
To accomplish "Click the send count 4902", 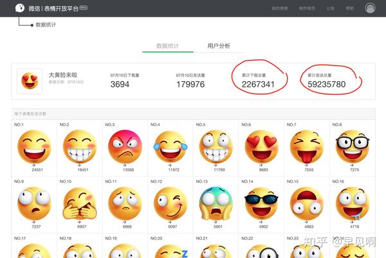I will (263, 226).
